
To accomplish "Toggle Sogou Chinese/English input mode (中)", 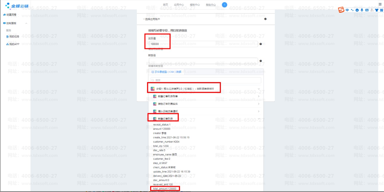I will coord(347,10).
